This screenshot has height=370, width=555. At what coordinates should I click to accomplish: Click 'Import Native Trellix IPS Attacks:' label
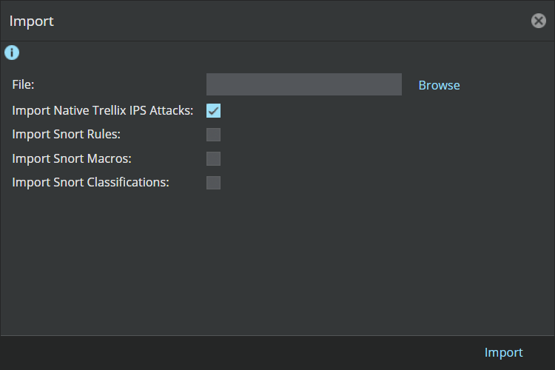[x=103, y=110]
